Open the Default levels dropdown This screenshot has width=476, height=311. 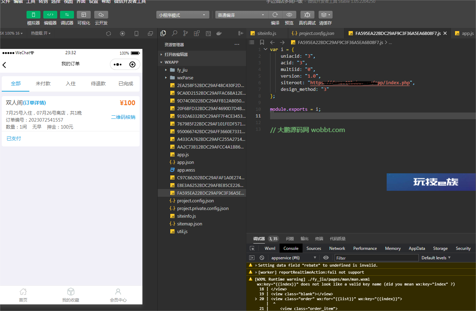[x=436, y=258]
